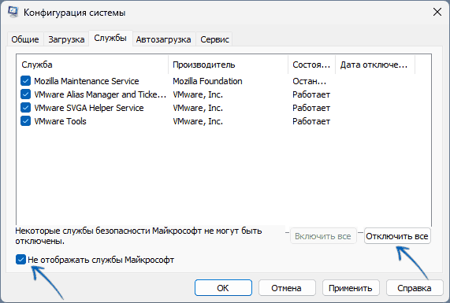Open help via Справка button
This screenshot has width=450, height=303.
[415, 288]
